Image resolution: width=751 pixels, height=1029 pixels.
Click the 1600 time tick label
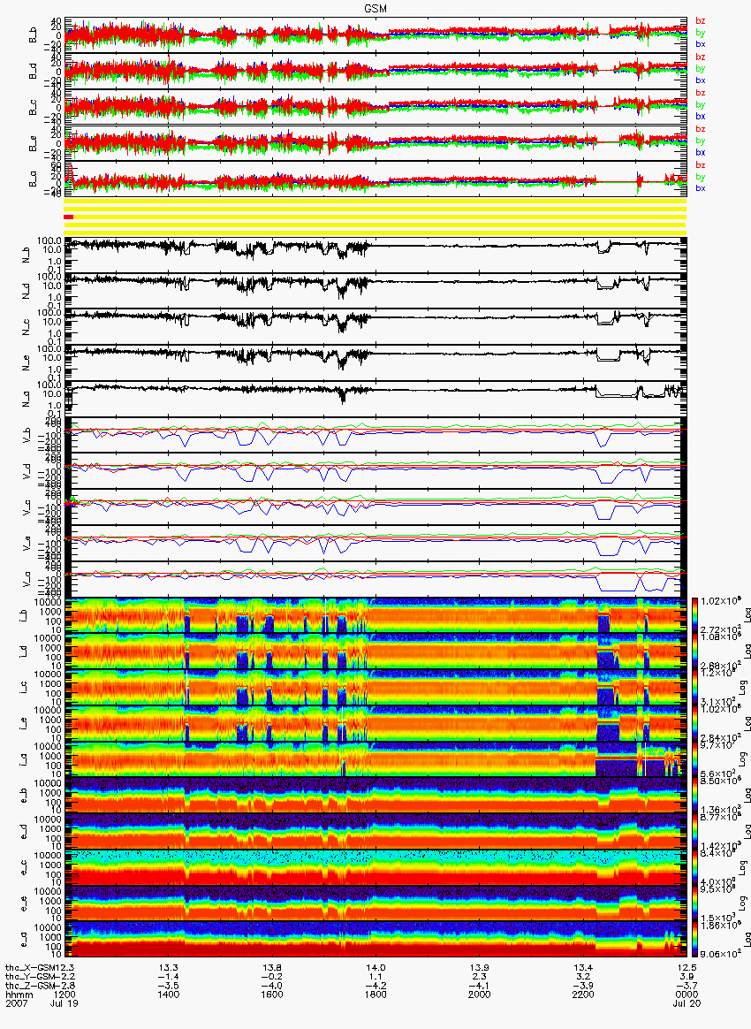(x=272, y=995)
